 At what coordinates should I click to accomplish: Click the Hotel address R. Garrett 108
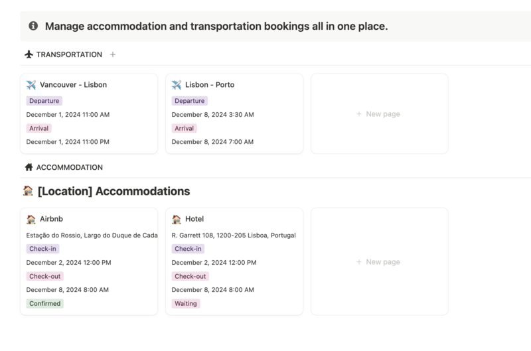[x=234, y=236]
